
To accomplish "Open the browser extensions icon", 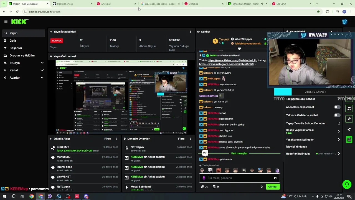I will 328,12.
